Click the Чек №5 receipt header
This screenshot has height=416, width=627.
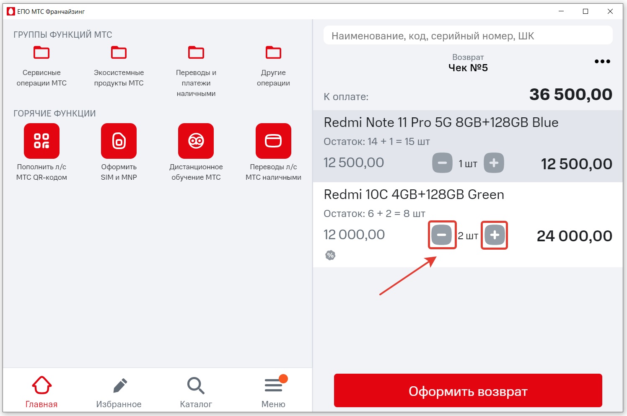[x=468, y=68]
